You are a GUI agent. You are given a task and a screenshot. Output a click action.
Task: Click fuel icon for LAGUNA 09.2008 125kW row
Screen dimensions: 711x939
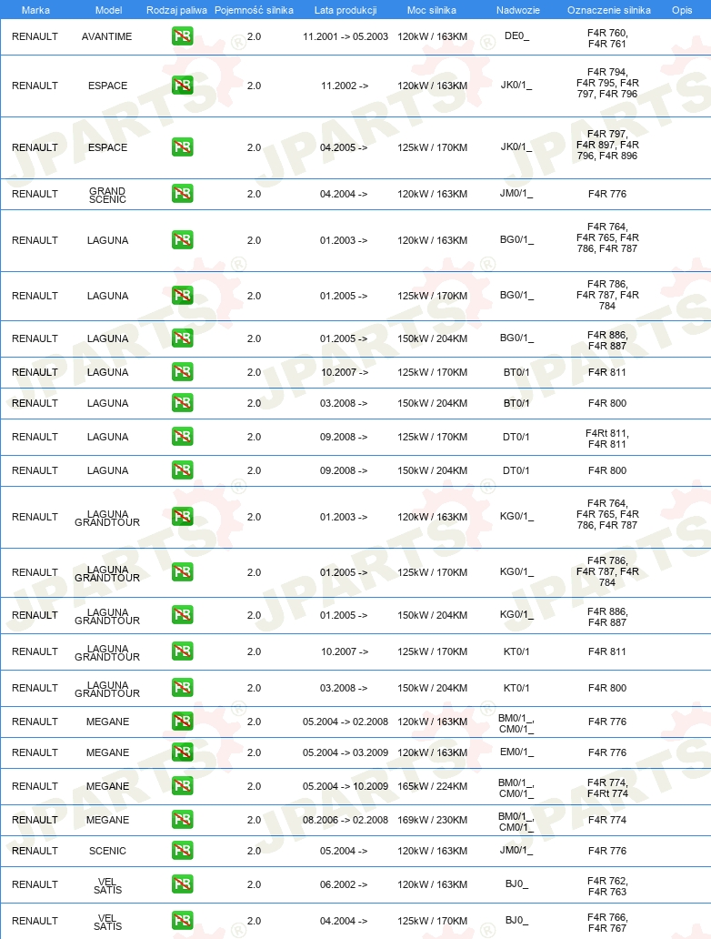click(x=183, y=437)
